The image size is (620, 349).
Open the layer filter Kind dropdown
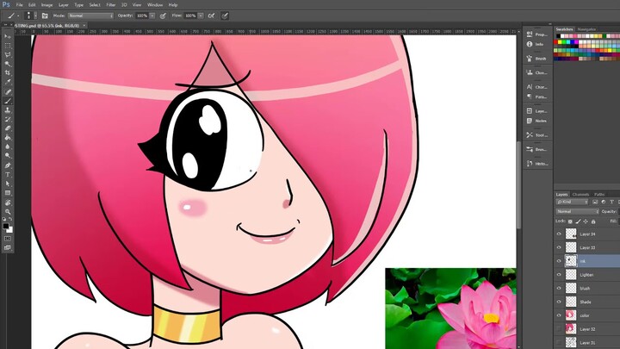(x=572, y=202)
